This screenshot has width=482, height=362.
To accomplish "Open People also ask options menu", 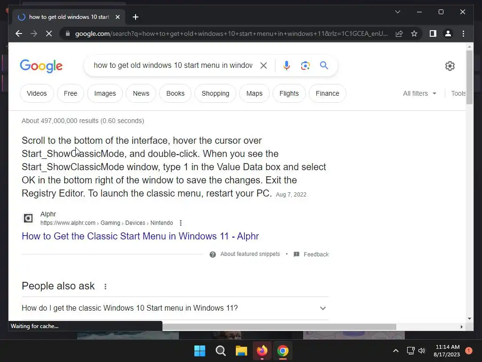I will point(105,287).
